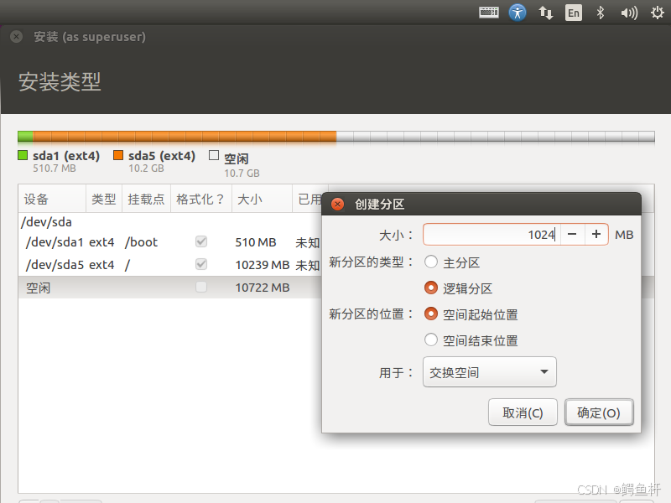671x503 pixels.
Task: Open the 用于 交换空间 dropdown
Action: pyautogui.click(x=490, y=372)
